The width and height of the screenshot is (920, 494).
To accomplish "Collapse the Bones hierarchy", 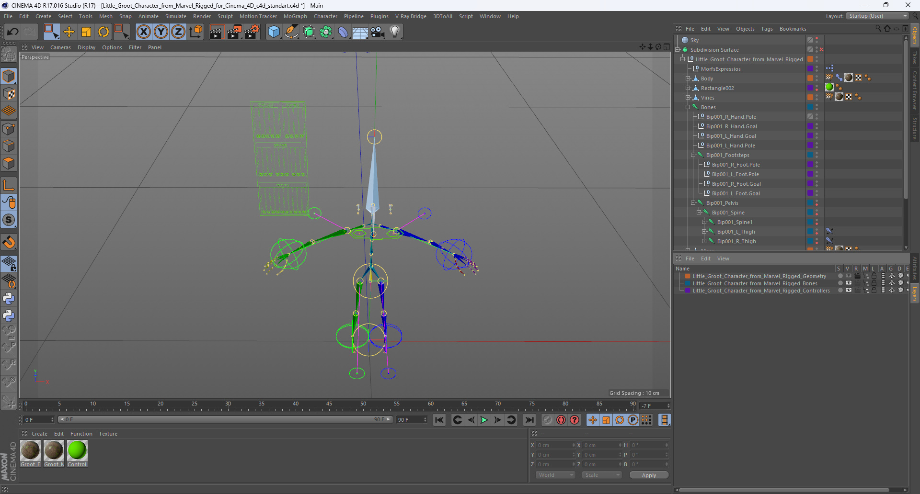I will click(688, 107).
